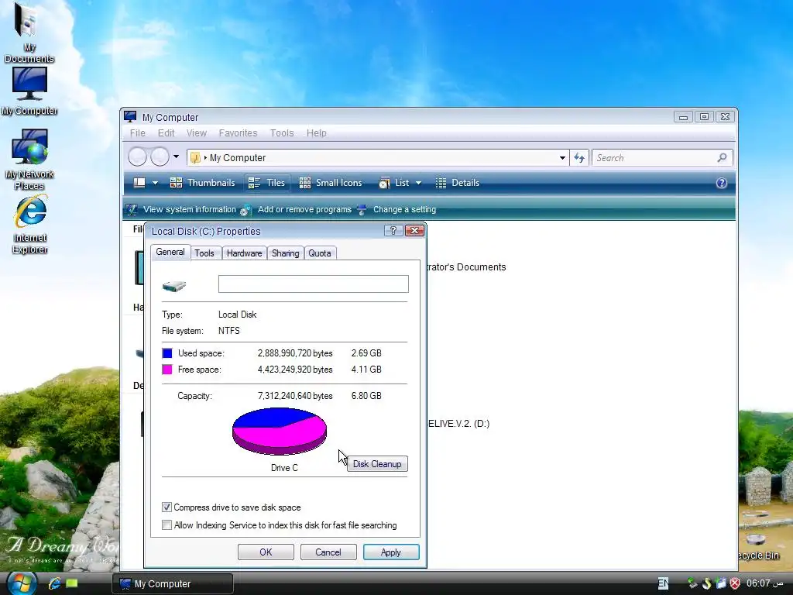Screen dimensions: 793x595
Task: Click the magnifier icon in the Search box
Action: [722, 158]
